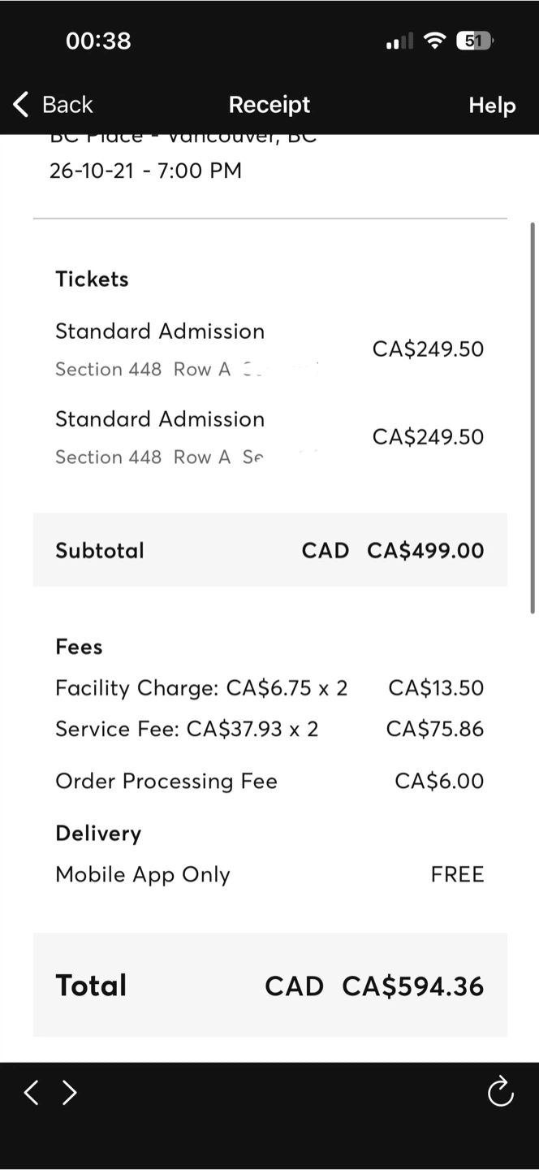Tap the Wi-Fi status icon
The image size is (539, 1170).
click(x=436, y=40)
